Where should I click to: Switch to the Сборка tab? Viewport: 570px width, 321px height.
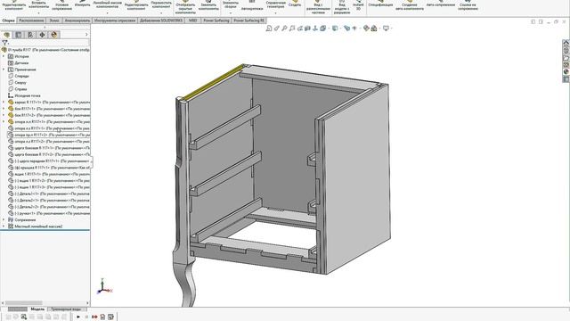(8, 21)
